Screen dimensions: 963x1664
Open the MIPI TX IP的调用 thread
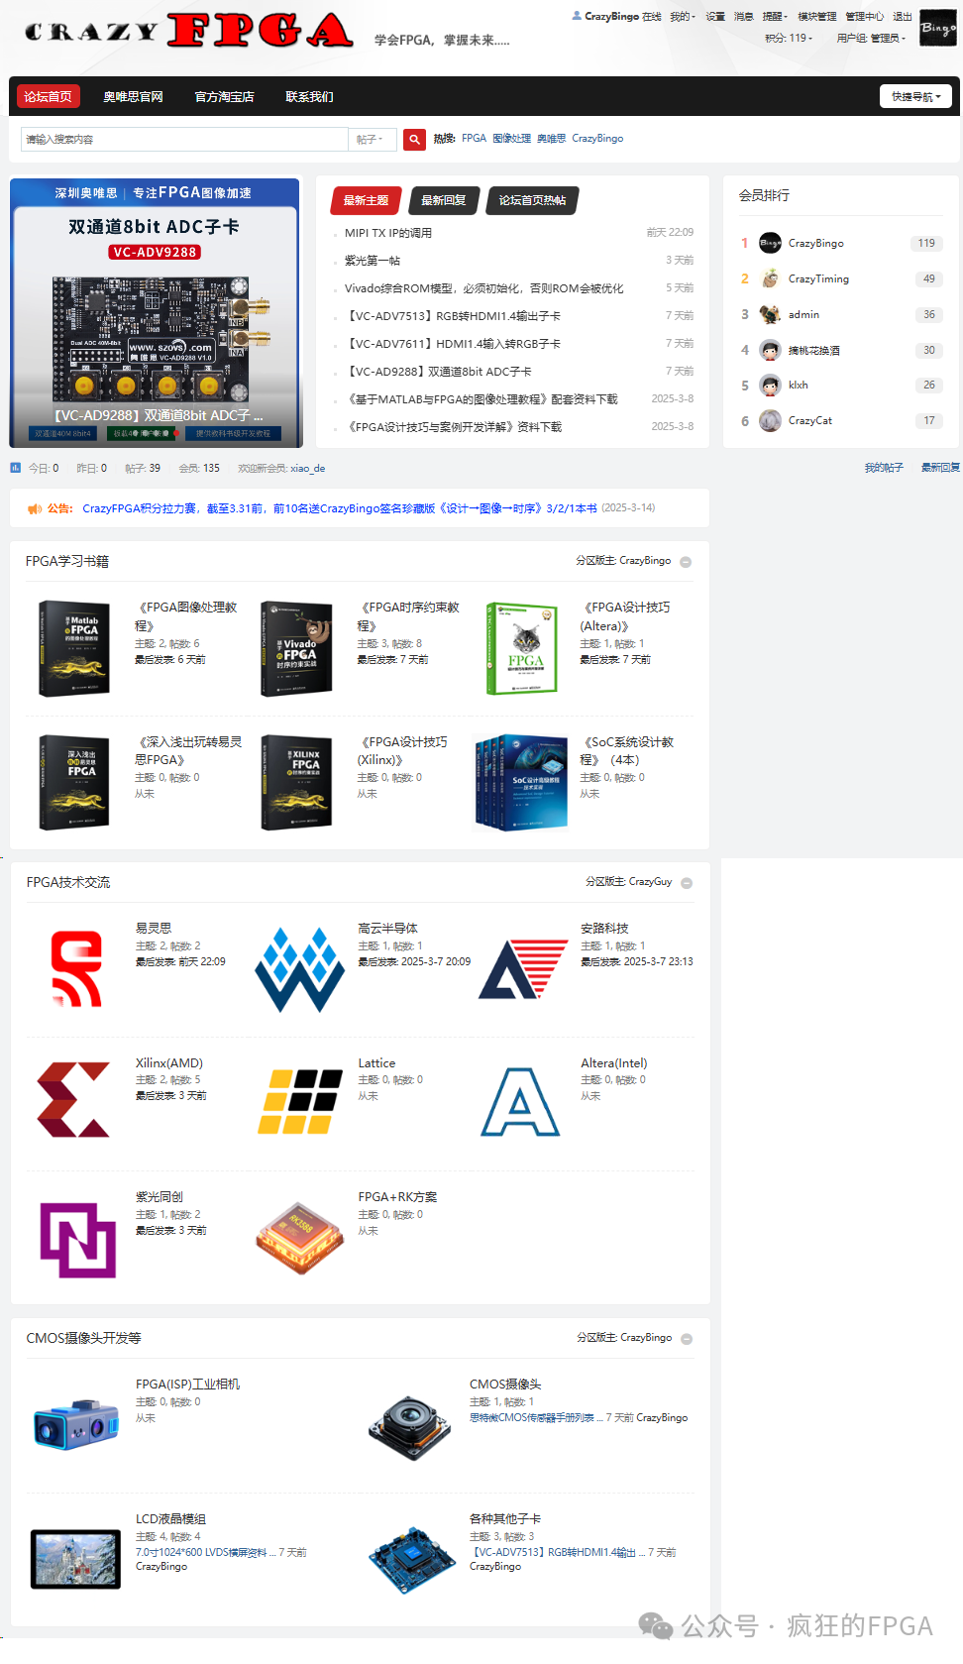click(x=387, y=233)
